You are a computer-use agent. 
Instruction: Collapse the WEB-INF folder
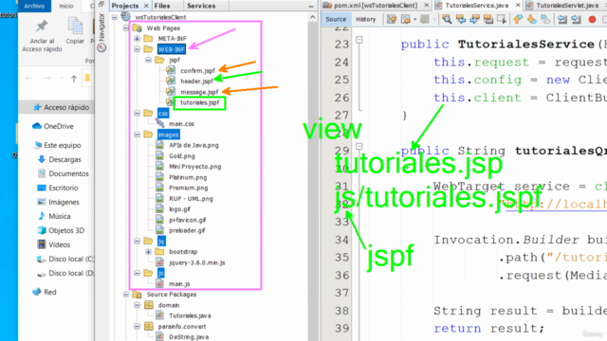click(x=137, y=49)
